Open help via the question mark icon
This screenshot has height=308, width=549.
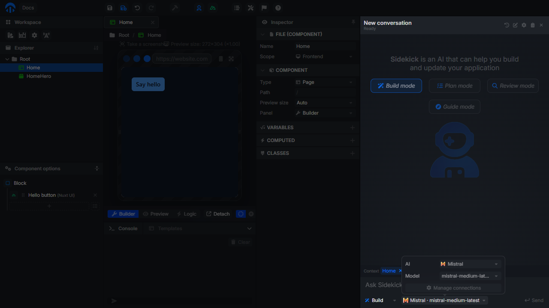click(x=278, y=8)
